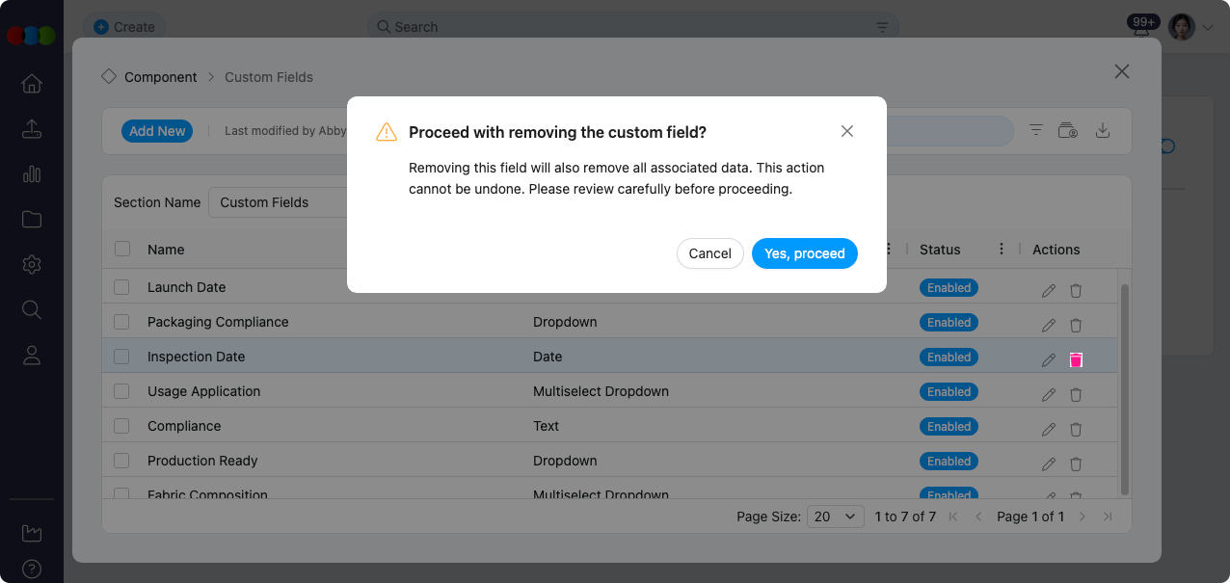Check the select-all checkbox in the table header
The image size is (1230, 583).
tap(121, 249)
